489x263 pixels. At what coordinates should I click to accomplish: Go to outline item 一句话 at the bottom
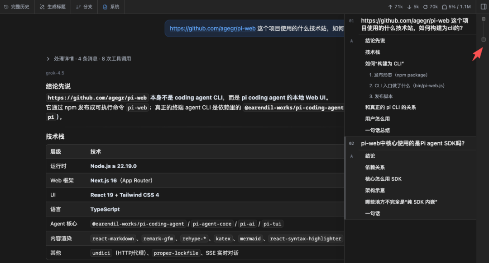[372, 213]
